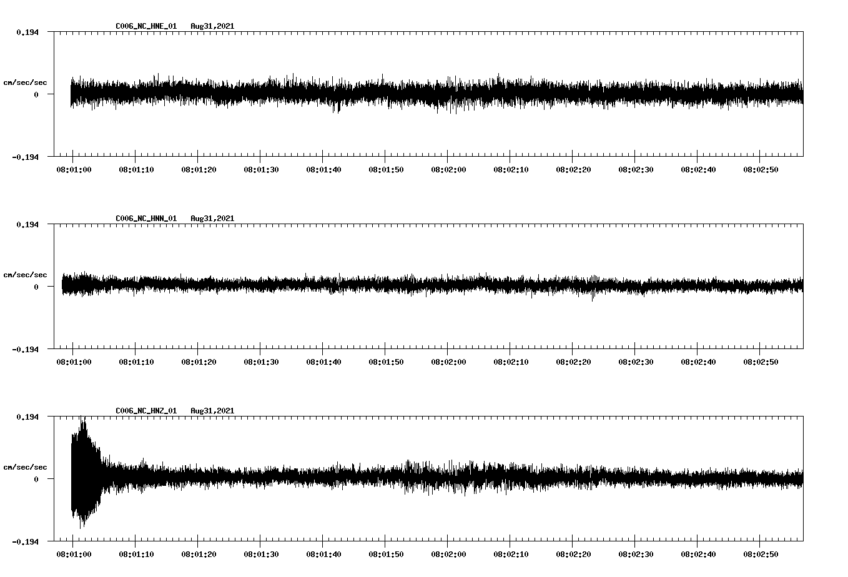848x577 pixels.
Task: Click 08:02:40 on the HNN time axis
Action: click(x=698, y=362)
